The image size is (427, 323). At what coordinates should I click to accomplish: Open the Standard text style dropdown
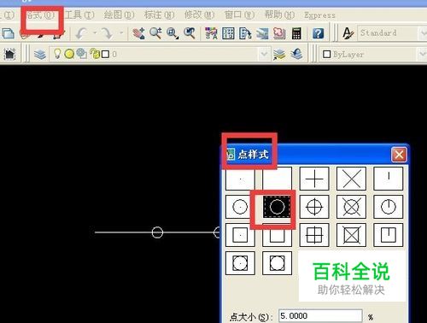pyautogui.click(x=392, y=33)
